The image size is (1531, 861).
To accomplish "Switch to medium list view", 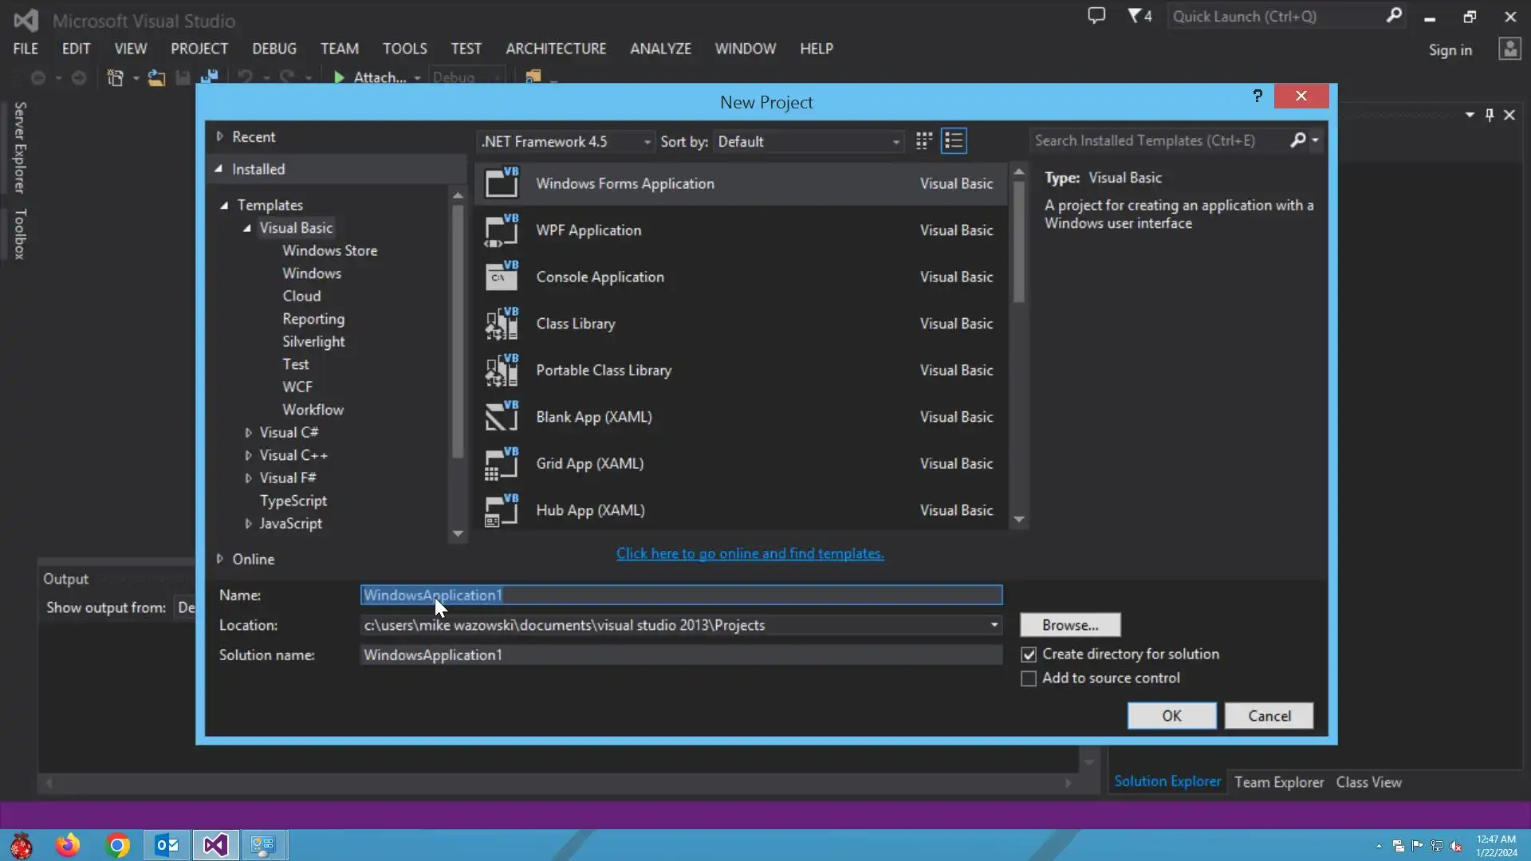I will [954, 141].
